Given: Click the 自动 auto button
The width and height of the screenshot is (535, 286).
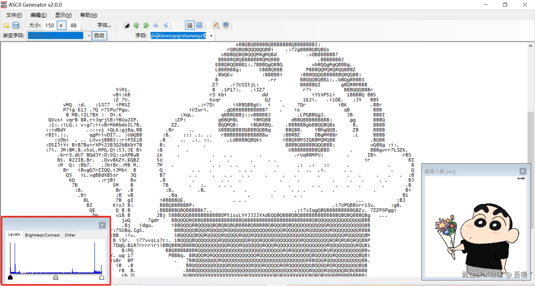Looking at the screenshot, I should pos(99,36).
